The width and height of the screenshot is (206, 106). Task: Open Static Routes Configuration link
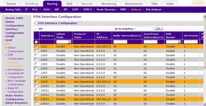tap(14, 97)
